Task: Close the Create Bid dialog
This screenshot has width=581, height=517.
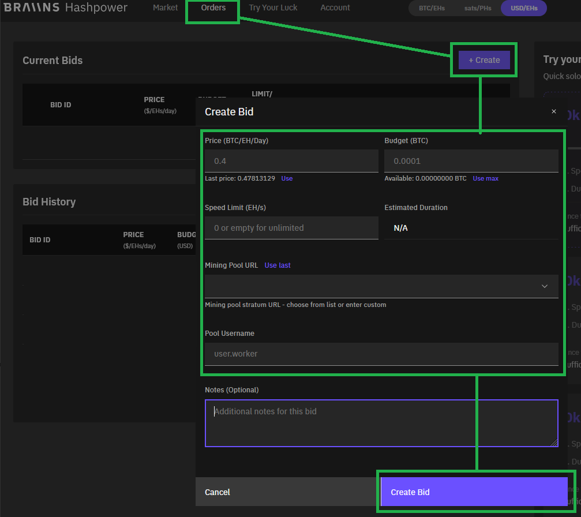Action: 553,111
